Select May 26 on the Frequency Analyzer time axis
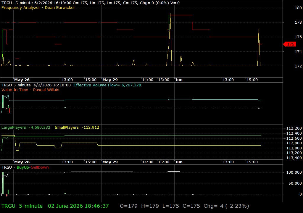 pos(22,80)
